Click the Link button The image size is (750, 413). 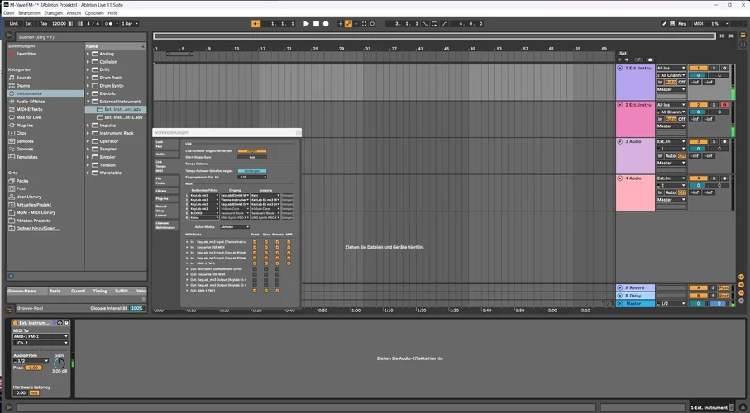click(14, 23)
